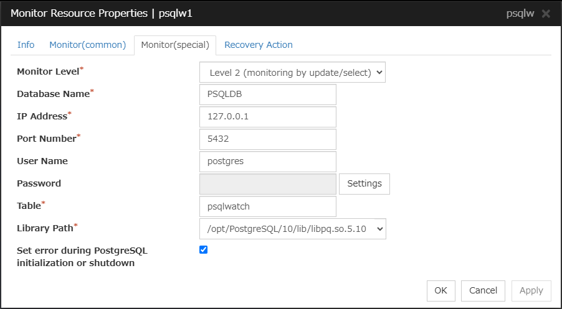562x309 pixels.
Task: Close the Monitor Resource Properties dialog
Action: tap(546, 14)
